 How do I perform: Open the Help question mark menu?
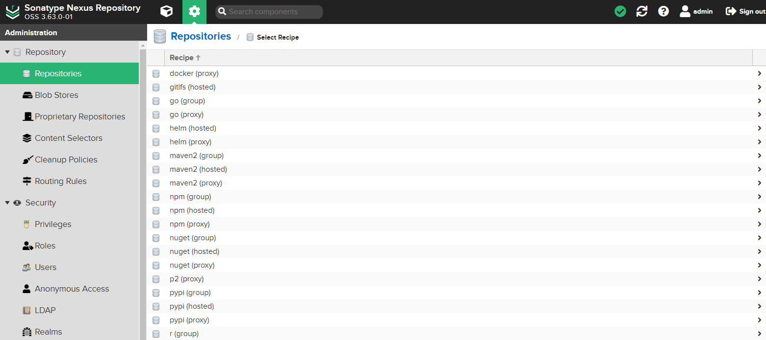[664, 11]
